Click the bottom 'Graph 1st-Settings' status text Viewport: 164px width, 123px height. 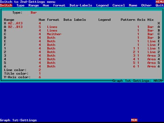(x=18, y=120)
